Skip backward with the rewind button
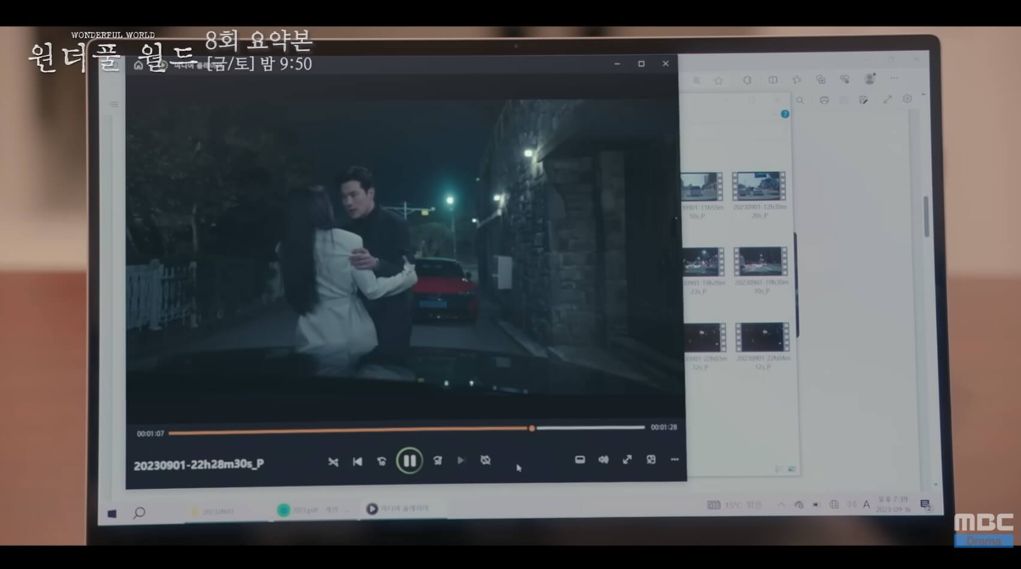 click(x=381, y=461)
